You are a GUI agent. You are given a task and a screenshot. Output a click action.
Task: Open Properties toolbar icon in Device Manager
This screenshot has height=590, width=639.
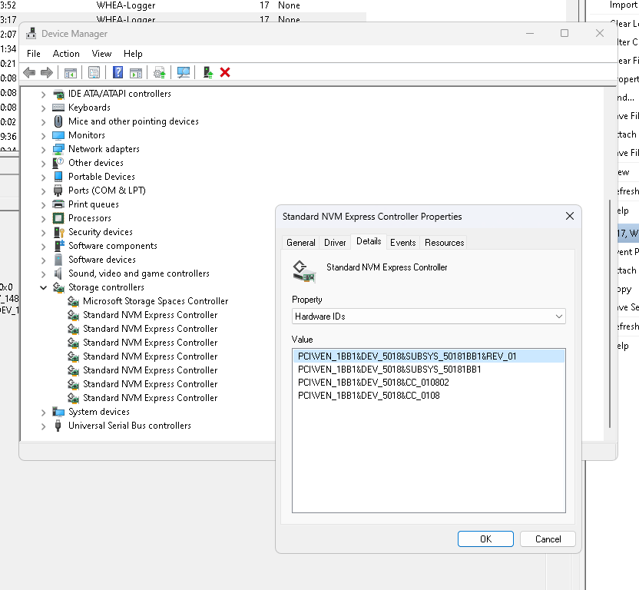tap(94, 72)
